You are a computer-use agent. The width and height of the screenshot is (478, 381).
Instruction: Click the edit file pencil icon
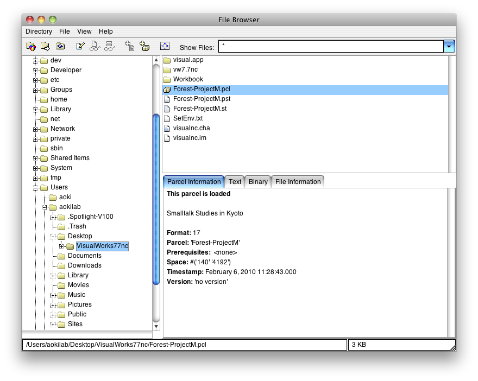(80, 46)
